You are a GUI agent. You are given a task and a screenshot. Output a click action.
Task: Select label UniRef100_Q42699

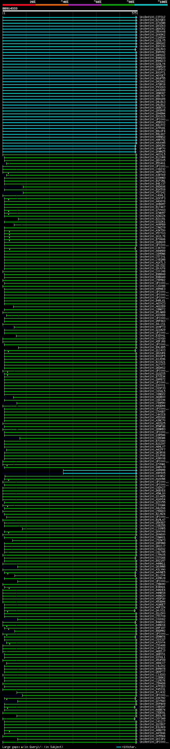pos(152,90)
